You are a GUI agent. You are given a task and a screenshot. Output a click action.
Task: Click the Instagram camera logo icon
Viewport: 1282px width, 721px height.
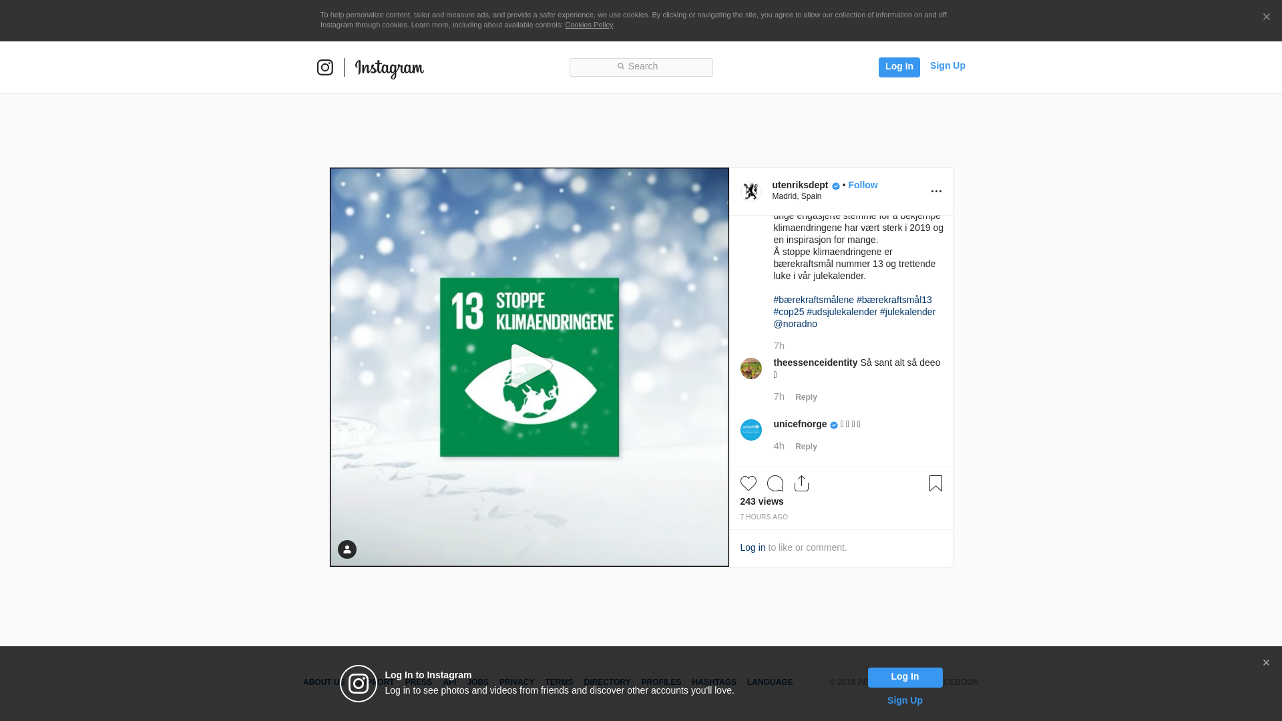tap(325, 67)
